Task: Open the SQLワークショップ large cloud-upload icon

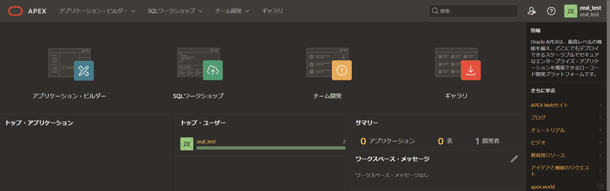Action: (x=213, y=70)
